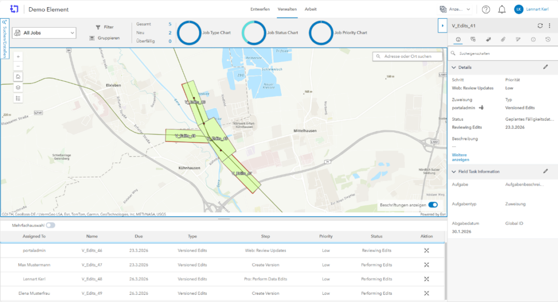The width and height of the screenshot is (558, 302).
Task: Open the notifications bell
Action: point(502,10)
